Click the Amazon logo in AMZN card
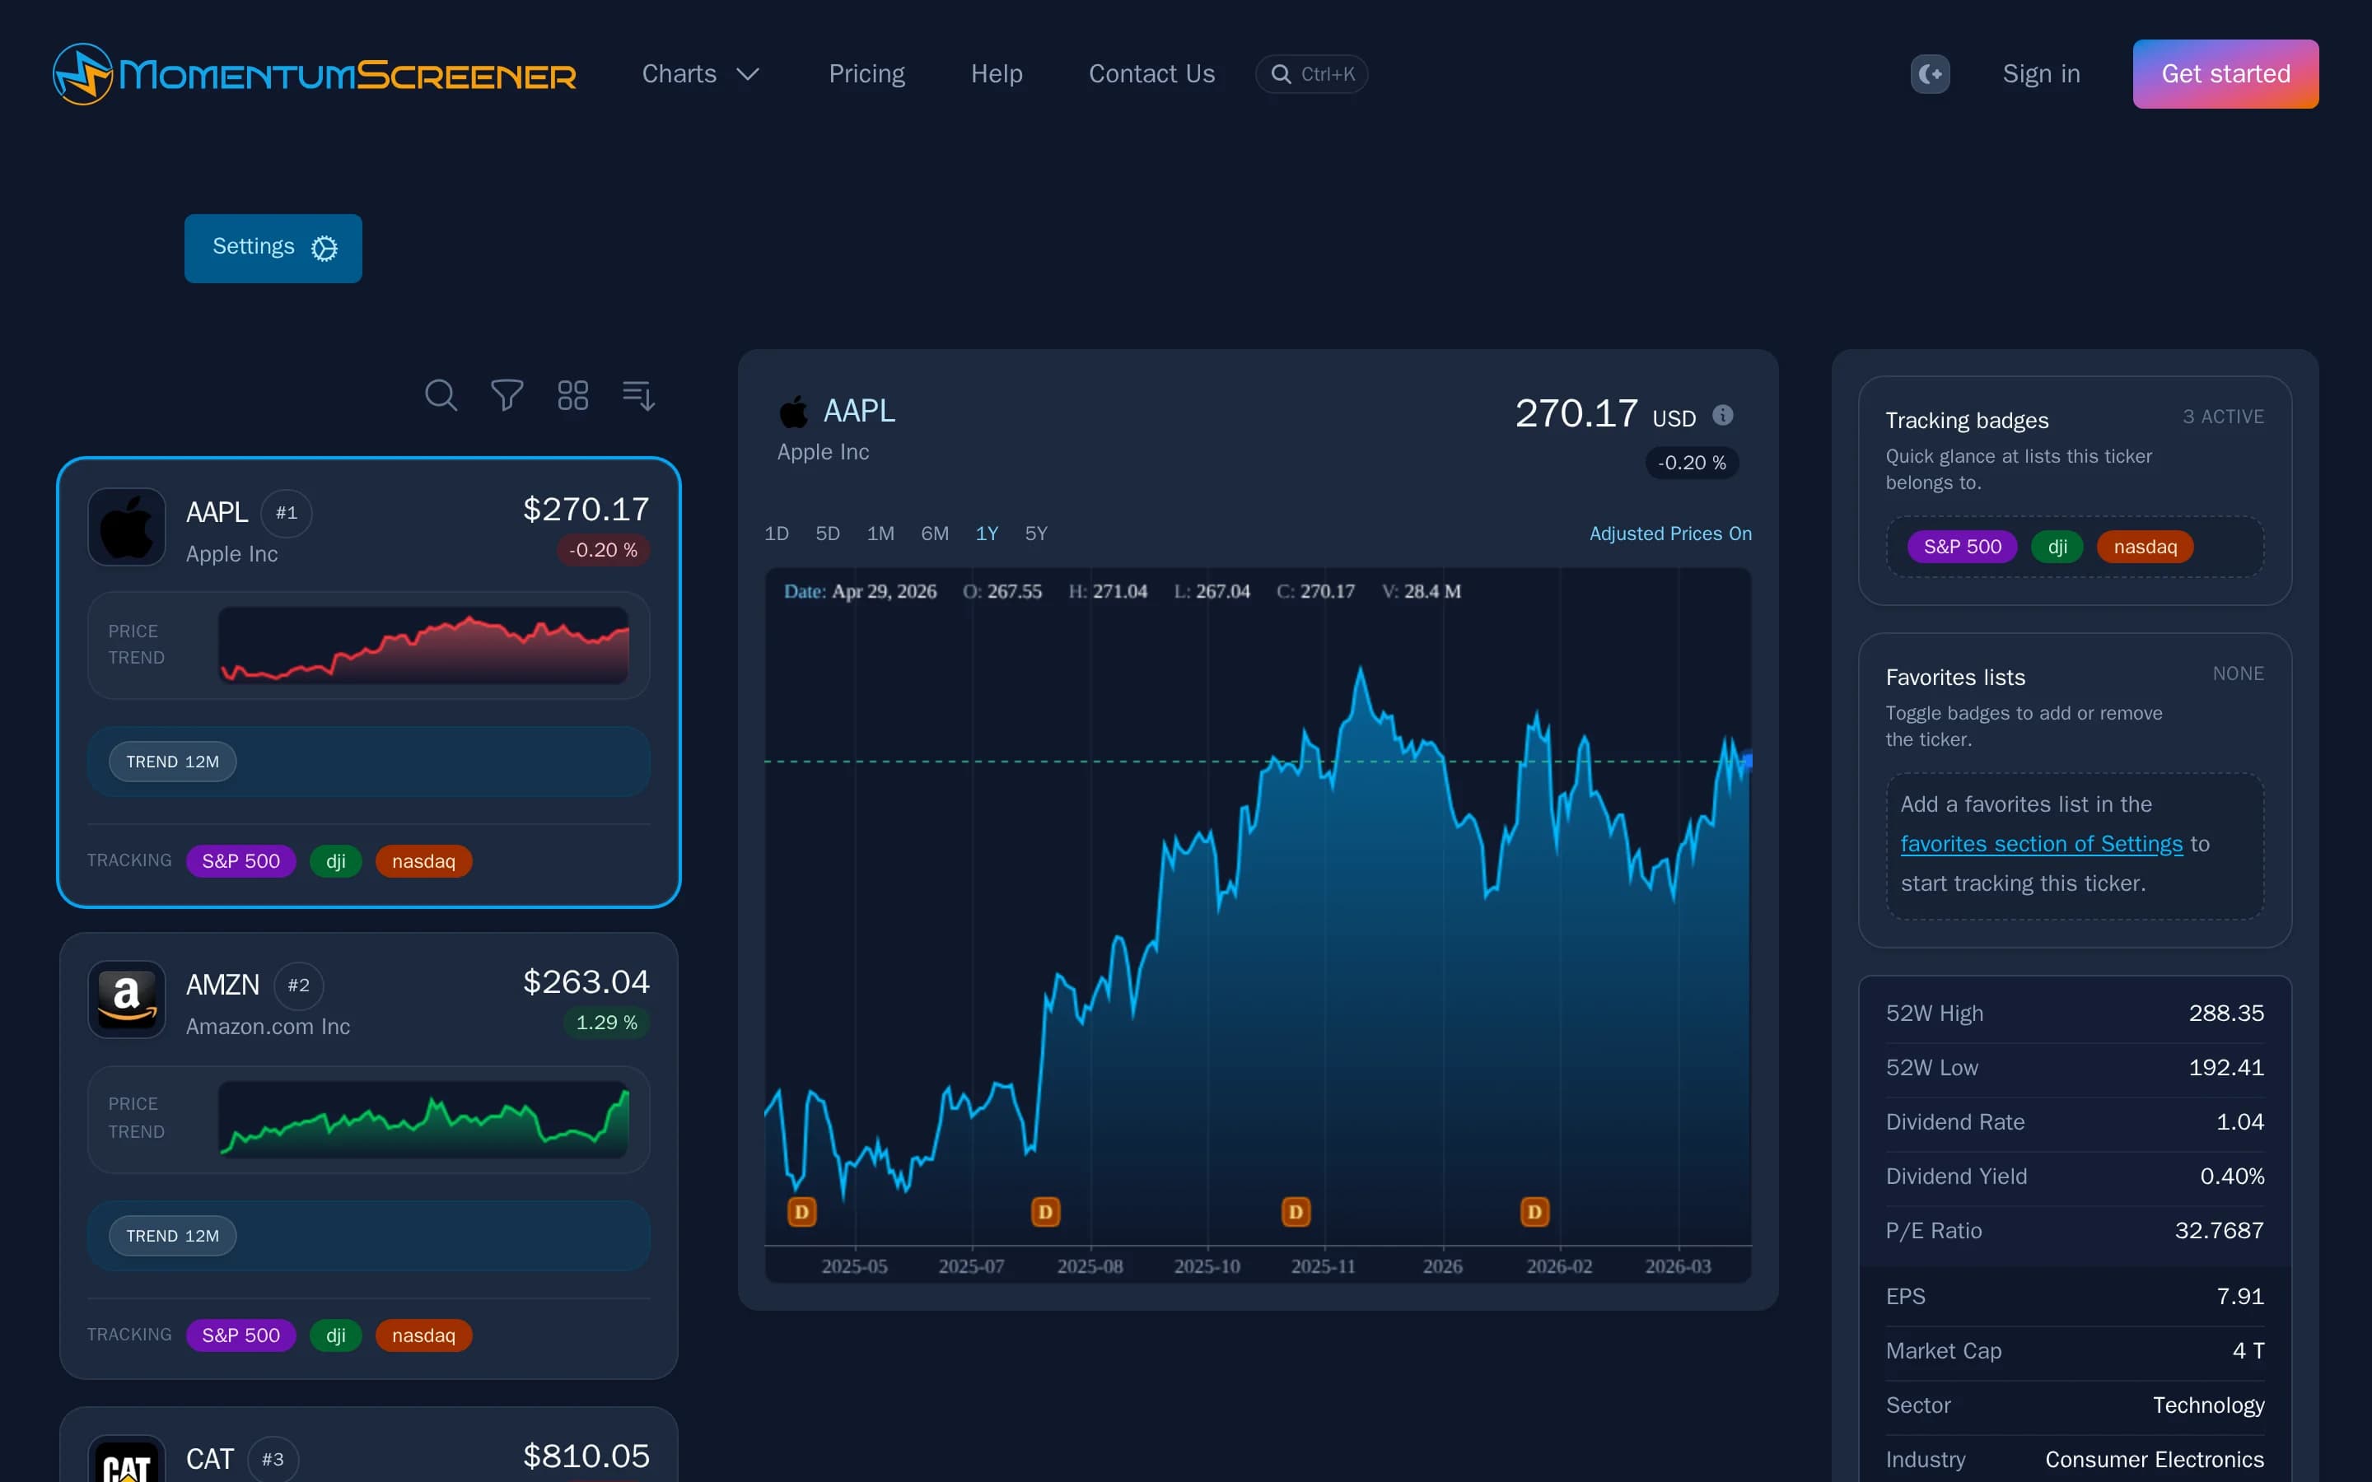The width and height of the screenshot is (2372, 1482). tap(127, 999)
